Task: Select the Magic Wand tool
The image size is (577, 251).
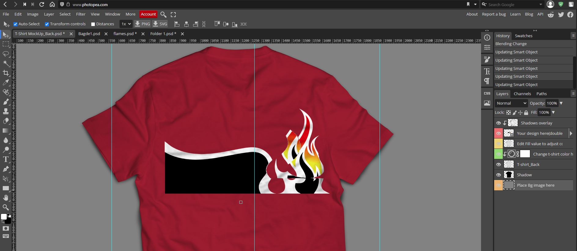Action: pyautogui.click(x=6, y=63)
